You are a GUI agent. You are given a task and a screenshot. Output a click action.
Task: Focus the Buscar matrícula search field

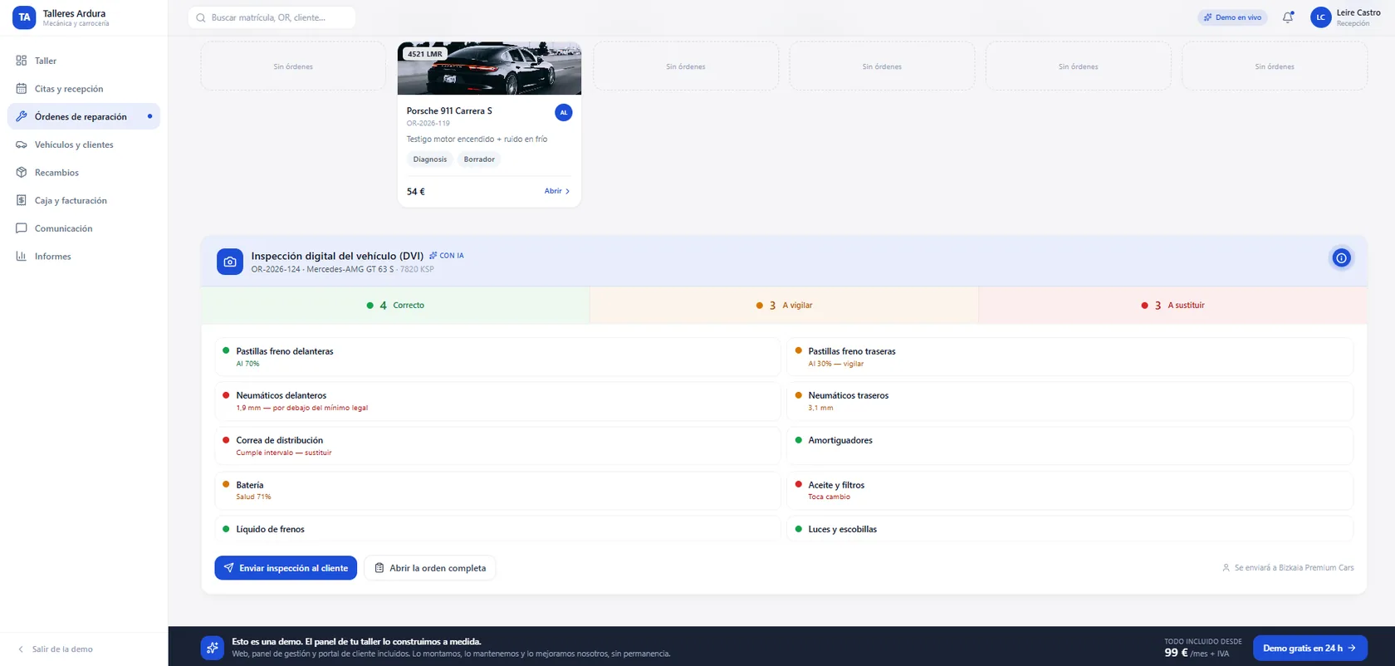(272, 17)
